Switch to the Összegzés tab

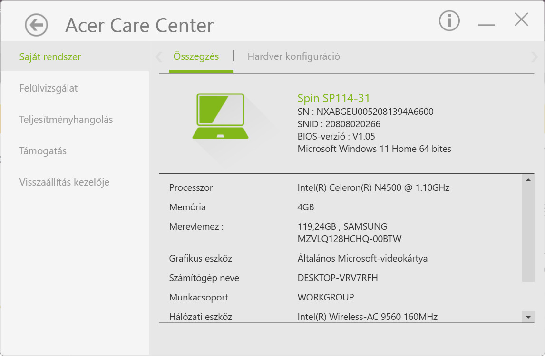point(196,56)
